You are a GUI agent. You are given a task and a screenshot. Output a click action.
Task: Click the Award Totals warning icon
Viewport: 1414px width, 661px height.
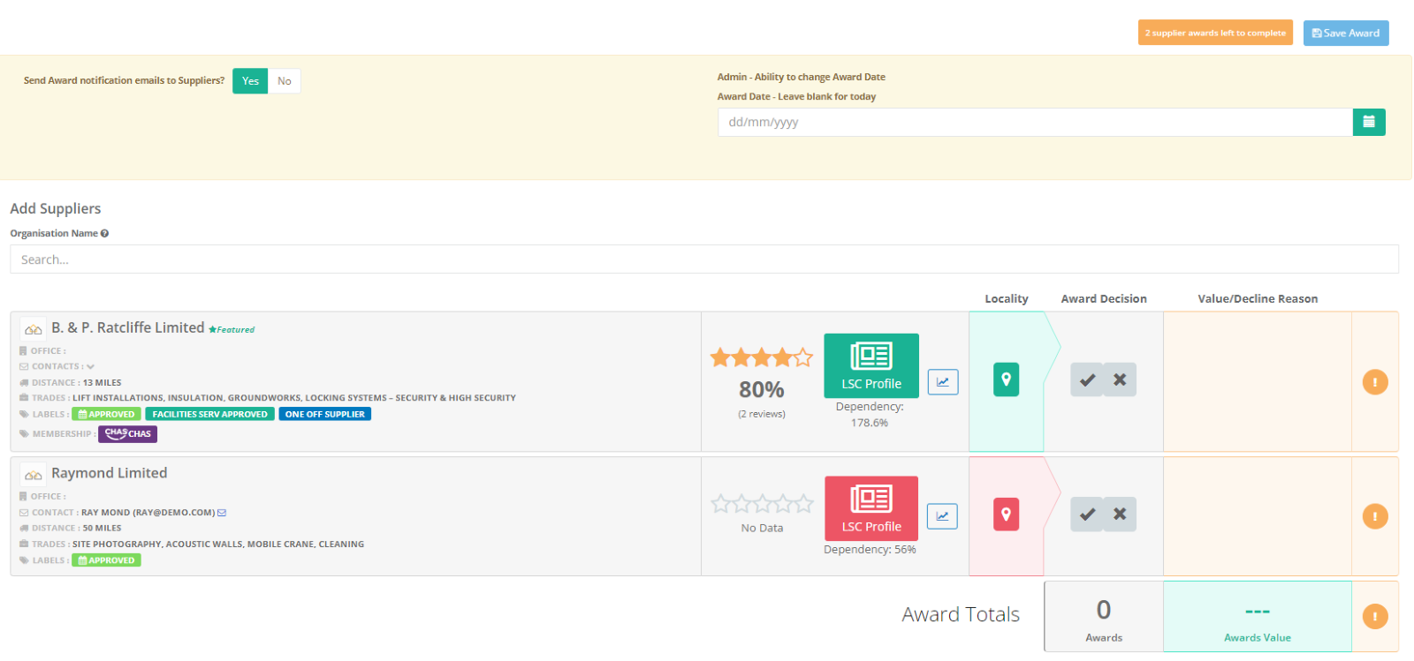(x=1374, y=616)
